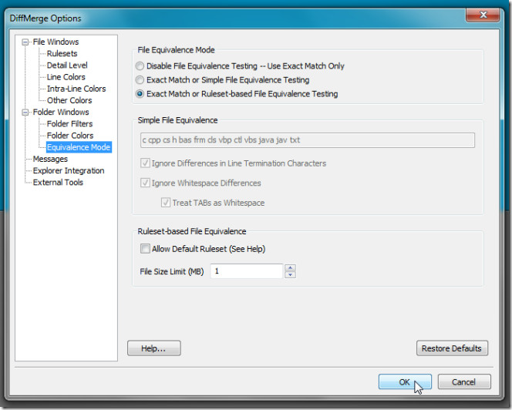
Task: Select the File Windows tree label
Action: [56, 42]
